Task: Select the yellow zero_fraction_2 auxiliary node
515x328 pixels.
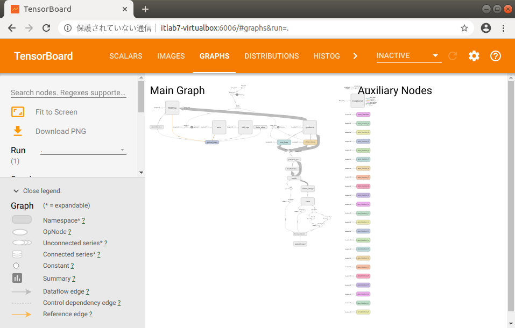Action: coord(363,132)
